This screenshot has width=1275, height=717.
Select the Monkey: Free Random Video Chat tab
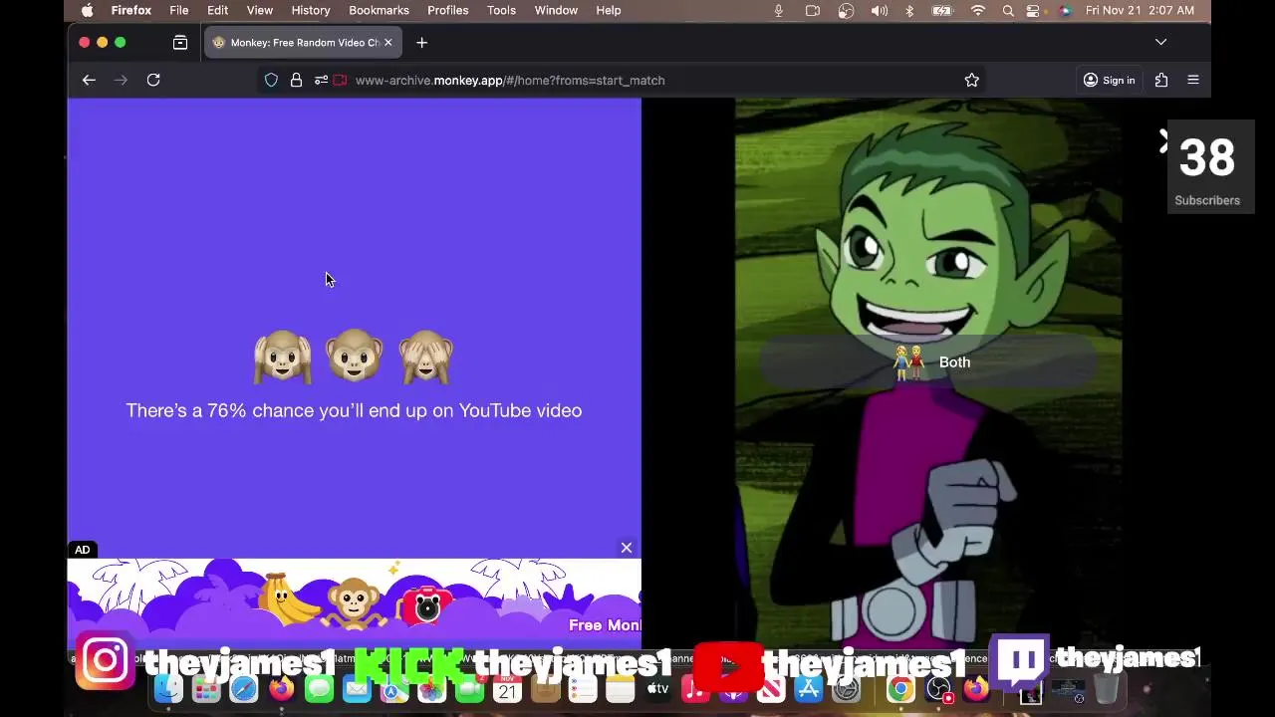click(304, 43)
